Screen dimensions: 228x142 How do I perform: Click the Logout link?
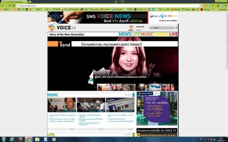click(x=139, y=30)
